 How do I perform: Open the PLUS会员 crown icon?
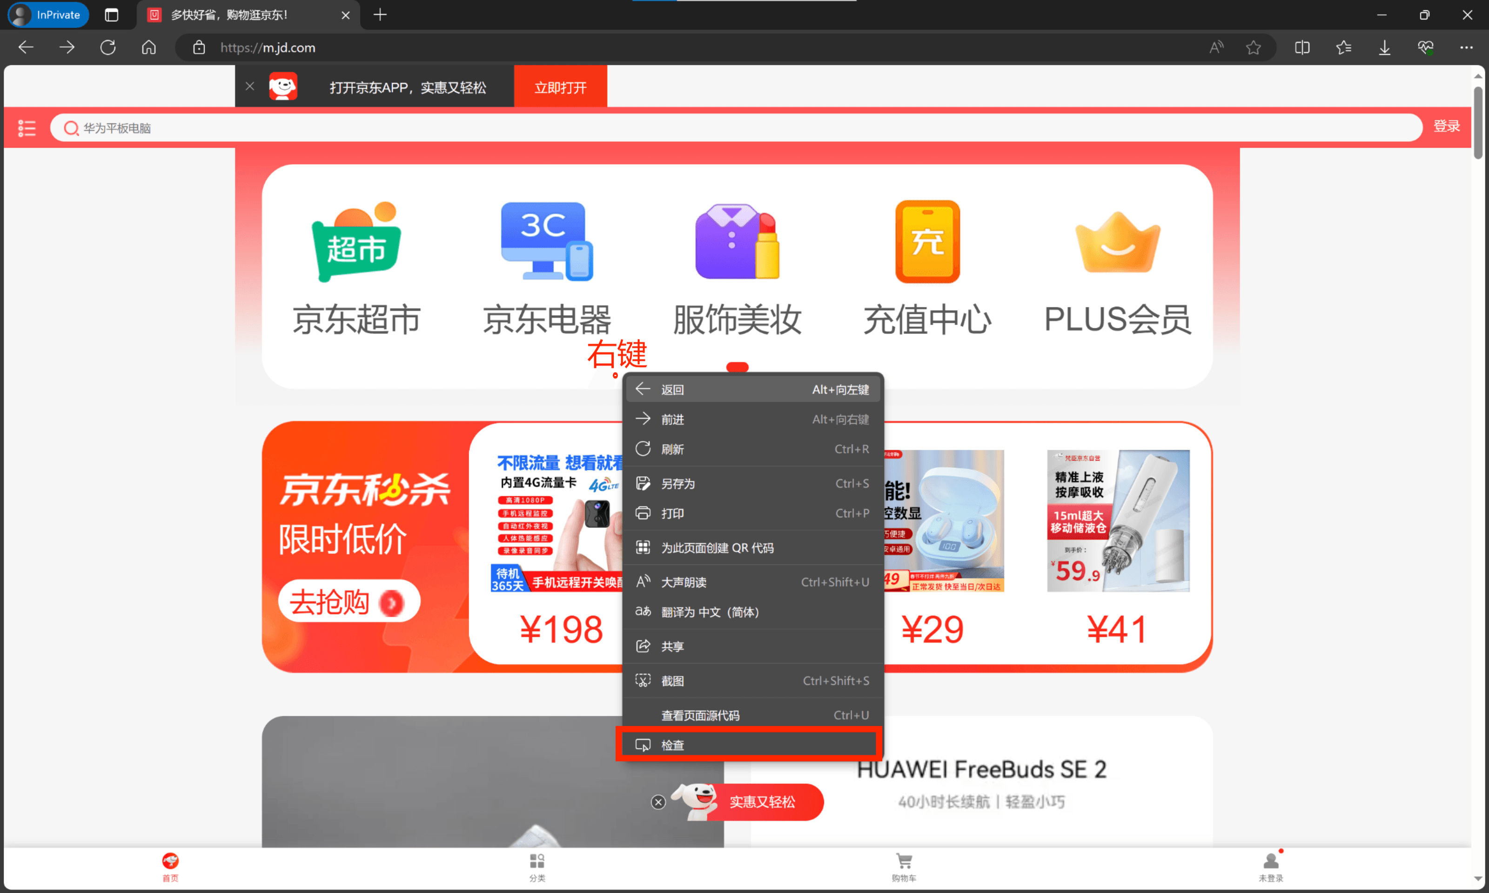[1117, 242]
